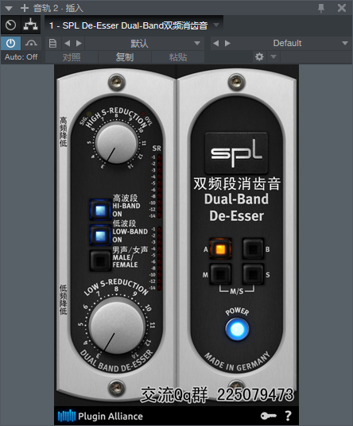Click the low-band SR reduction meter
The image size is (353, 426).
click(160, 258)
